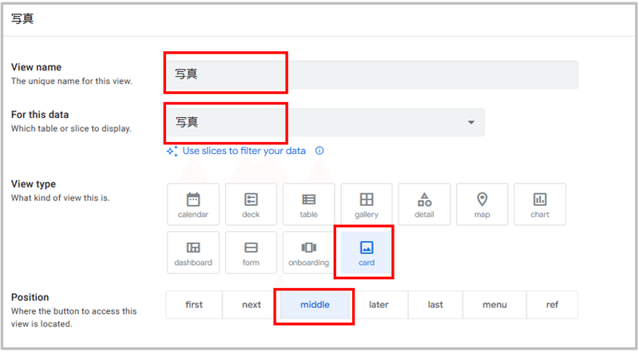Pick the gallery view type
The height and width of the screenshot is (352, 639).
point(367,204)
